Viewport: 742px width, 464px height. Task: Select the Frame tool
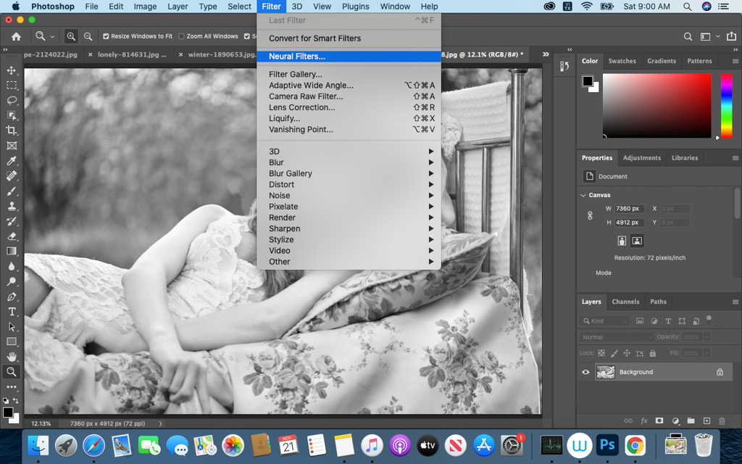point(12,146)
